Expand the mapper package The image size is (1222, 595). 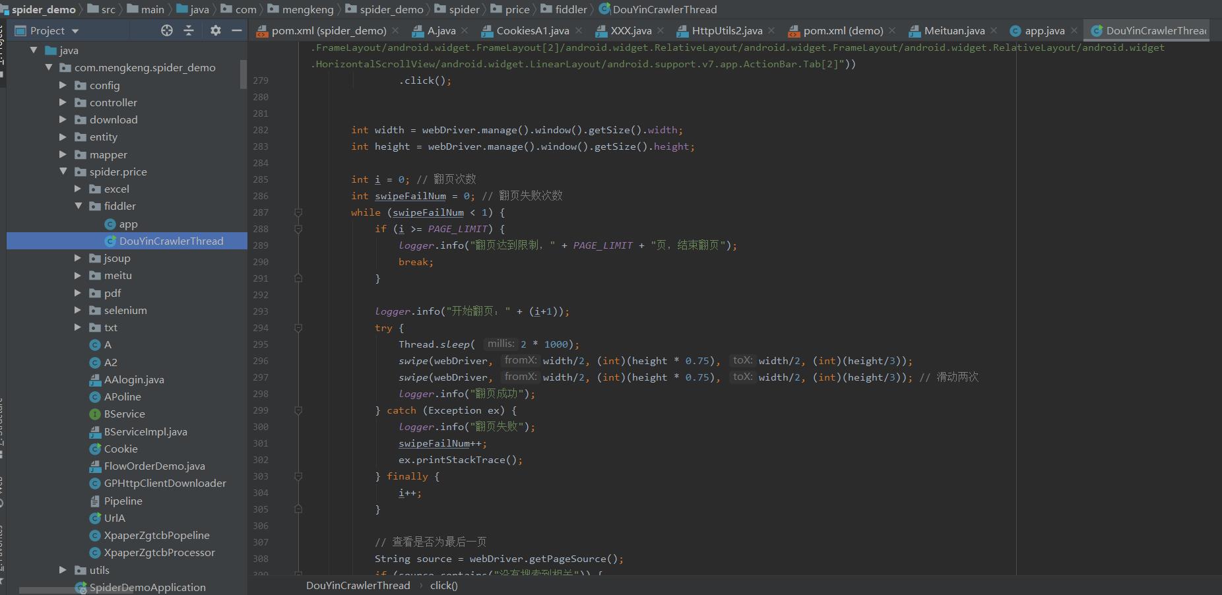pos(63,154)
